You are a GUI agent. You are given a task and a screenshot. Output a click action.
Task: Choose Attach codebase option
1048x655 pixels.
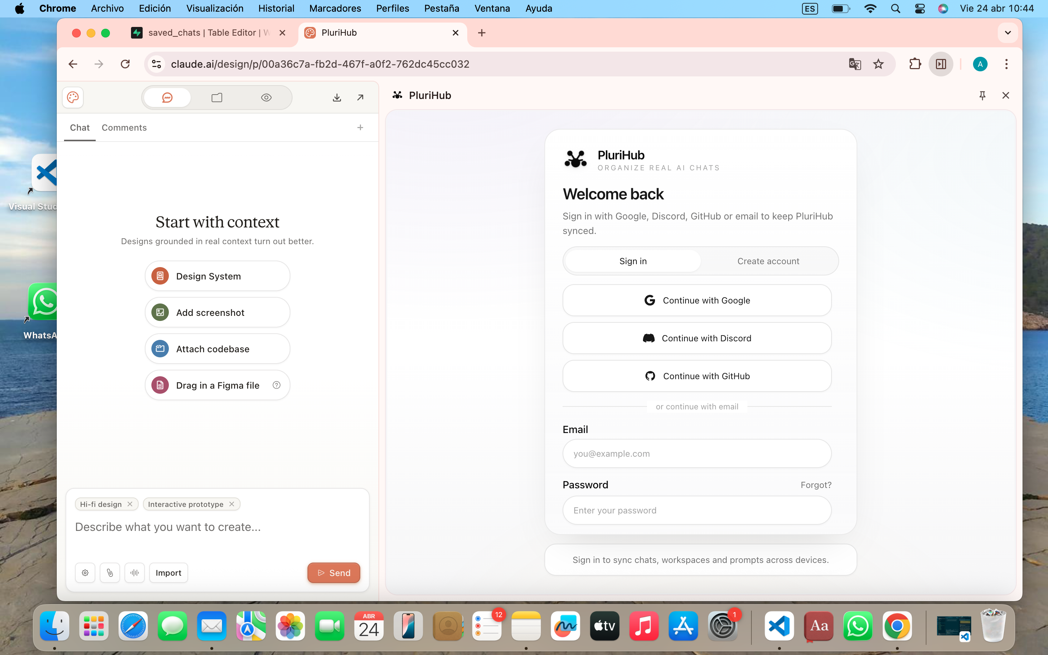click(217, 349)
